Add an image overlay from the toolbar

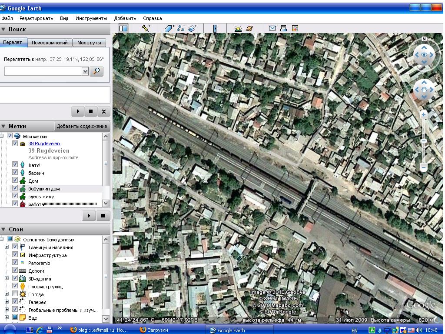[193, 28]
